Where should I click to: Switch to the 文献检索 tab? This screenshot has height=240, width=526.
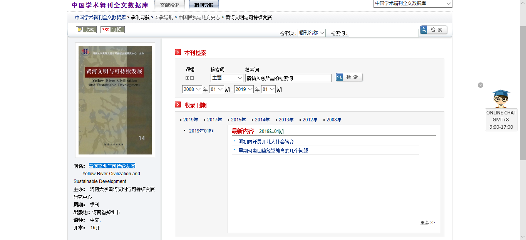point(169,5)
